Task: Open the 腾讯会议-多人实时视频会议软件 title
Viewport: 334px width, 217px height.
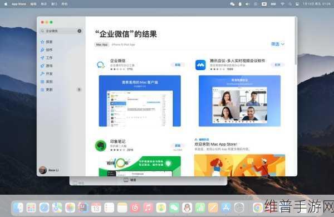Action: click(x=237, y=61)
